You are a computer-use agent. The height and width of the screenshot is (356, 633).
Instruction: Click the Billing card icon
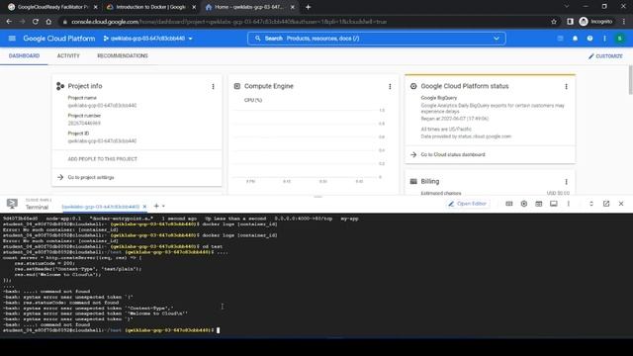tap(413, 182)
